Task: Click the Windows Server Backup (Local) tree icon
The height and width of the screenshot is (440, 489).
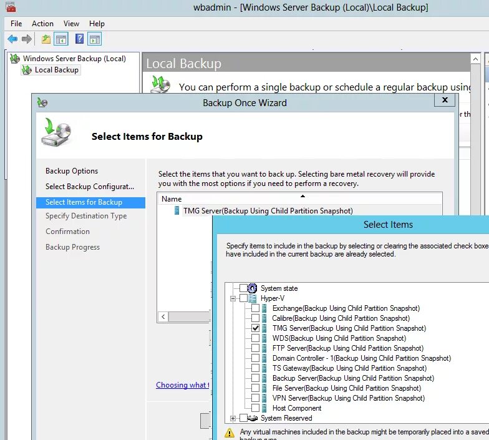Action: pyautogui.click(x=15, y=59)
